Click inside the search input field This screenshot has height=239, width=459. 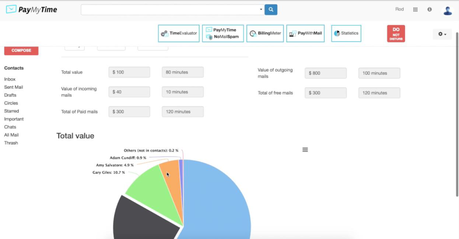170,10
